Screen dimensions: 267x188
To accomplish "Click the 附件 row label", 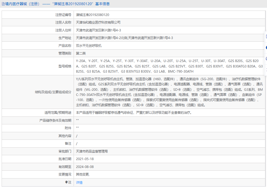I will [68, 128].
